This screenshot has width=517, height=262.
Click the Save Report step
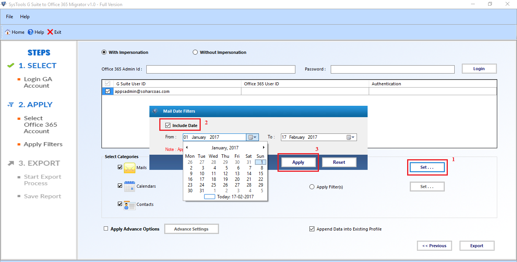coord(42,196)
